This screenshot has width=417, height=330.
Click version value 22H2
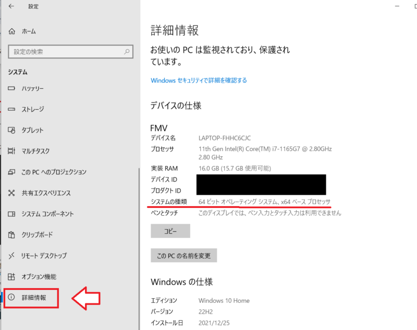(x=205, y=312)
